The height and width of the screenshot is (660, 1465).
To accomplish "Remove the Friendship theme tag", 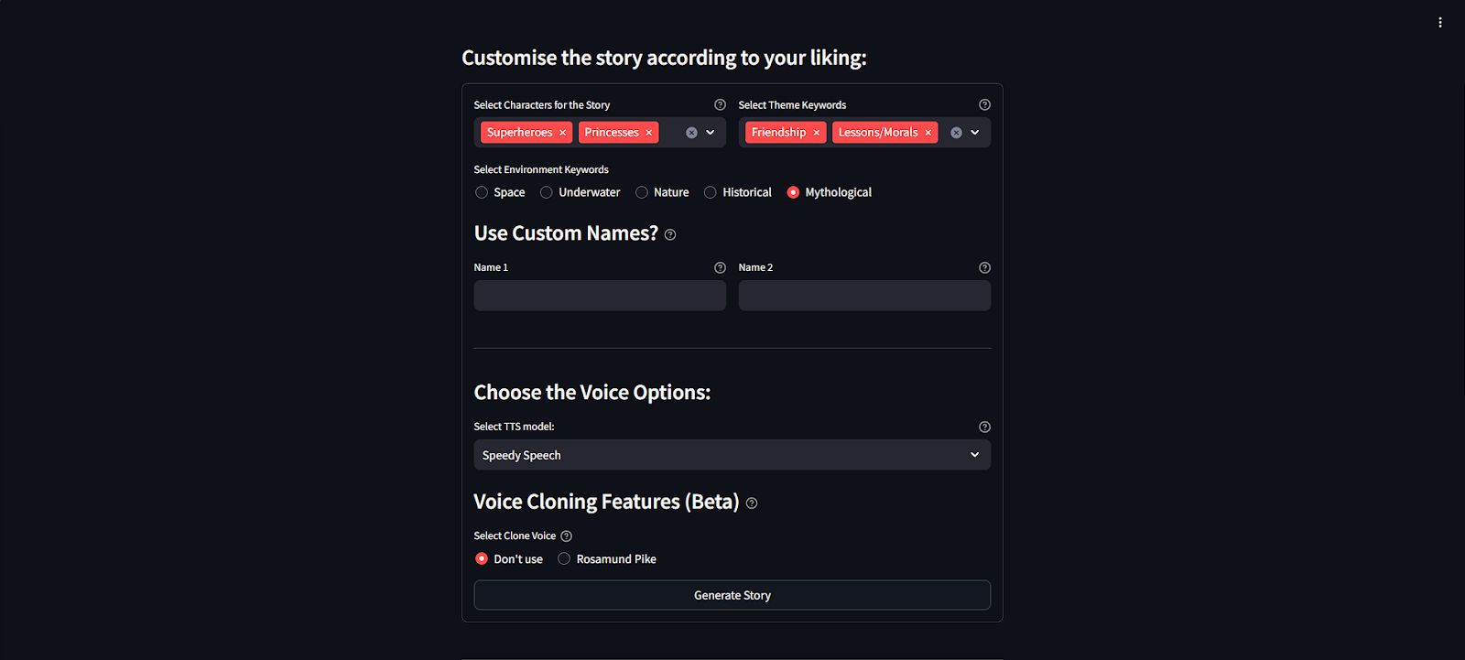I will tap(816, 133).
